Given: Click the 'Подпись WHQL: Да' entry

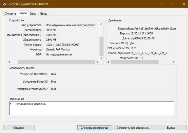Looking at the screenshot, I should pos(122,43).
